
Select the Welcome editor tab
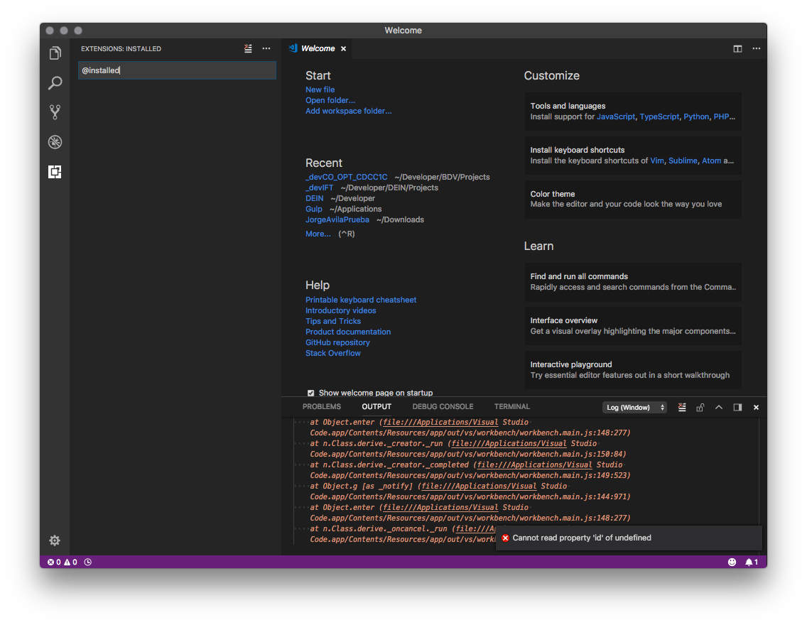coord(317,48)
